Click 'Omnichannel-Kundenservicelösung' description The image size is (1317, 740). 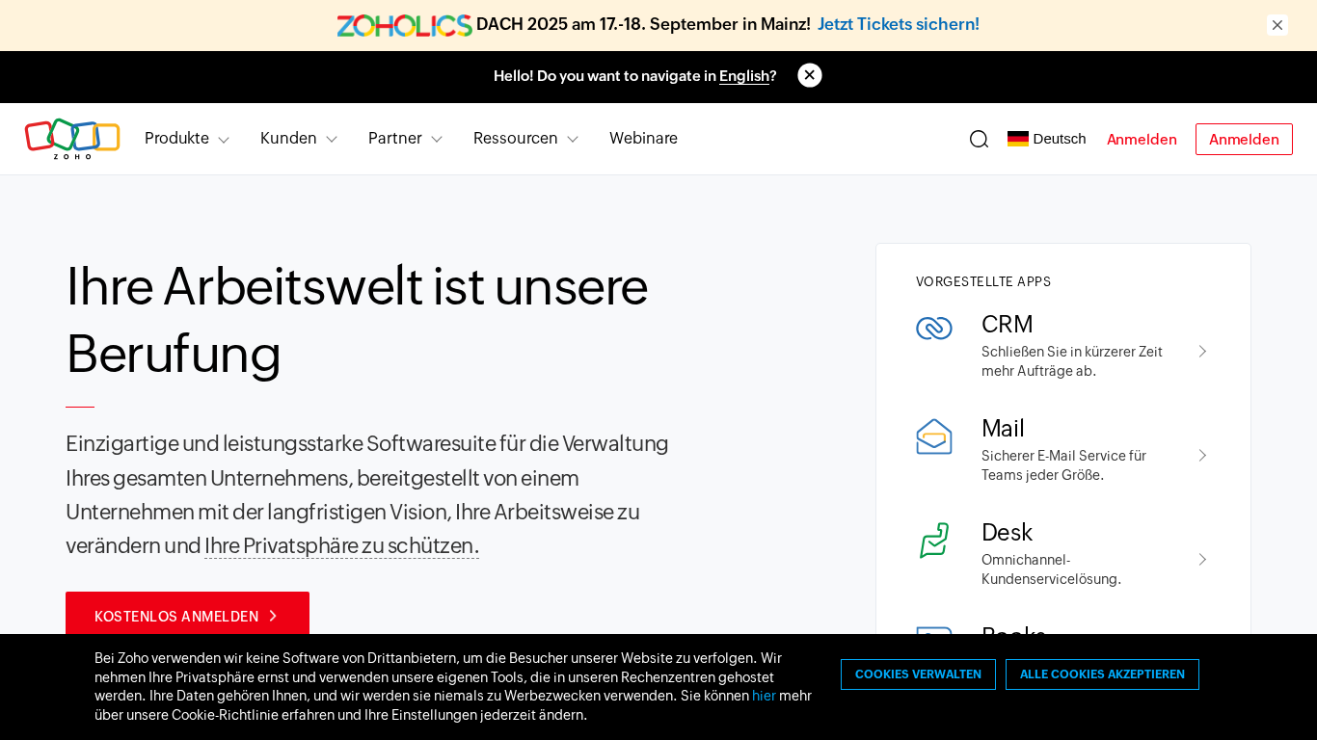click(x=1051, y=569)
